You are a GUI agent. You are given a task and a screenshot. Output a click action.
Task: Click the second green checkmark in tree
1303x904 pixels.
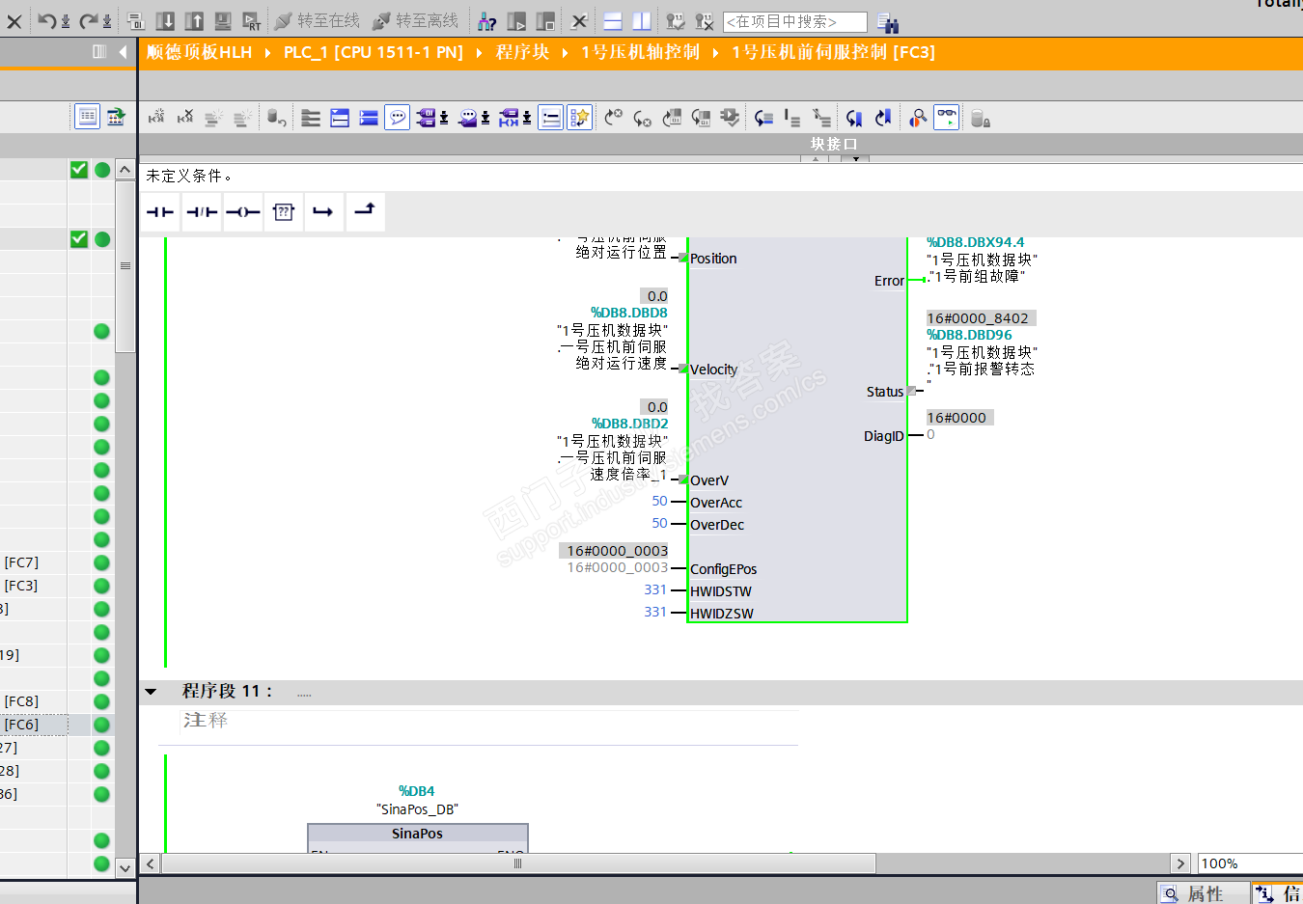pos(79,239)
